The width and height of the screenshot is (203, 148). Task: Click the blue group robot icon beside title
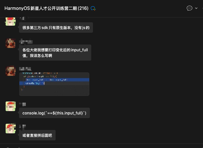coord(93,8)
